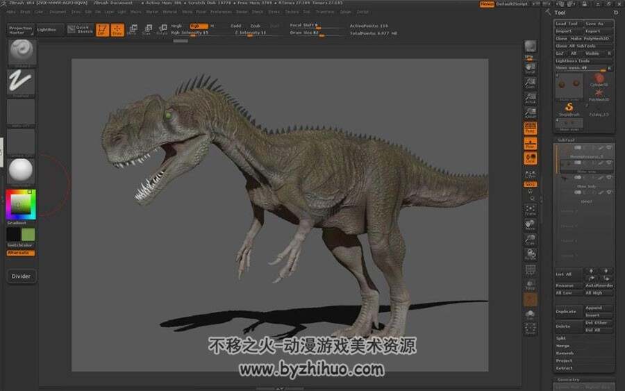Expand the Project subsection
Image resolution: width=625 pixels, height=391 pixels.
(564, 360)
